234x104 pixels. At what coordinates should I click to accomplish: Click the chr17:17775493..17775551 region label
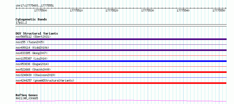(35, 6)
